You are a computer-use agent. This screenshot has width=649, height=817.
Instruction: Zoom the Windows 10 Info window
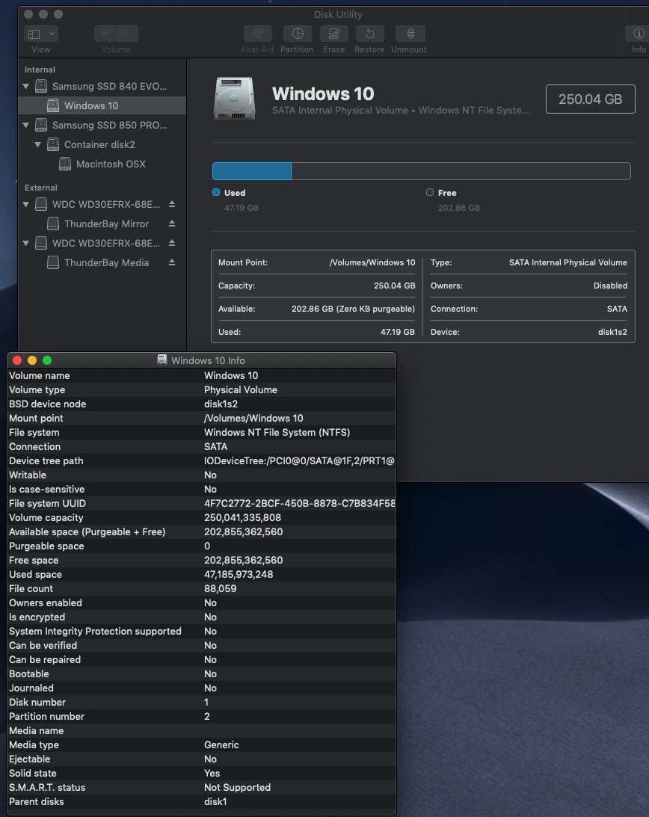pos(47,360)
